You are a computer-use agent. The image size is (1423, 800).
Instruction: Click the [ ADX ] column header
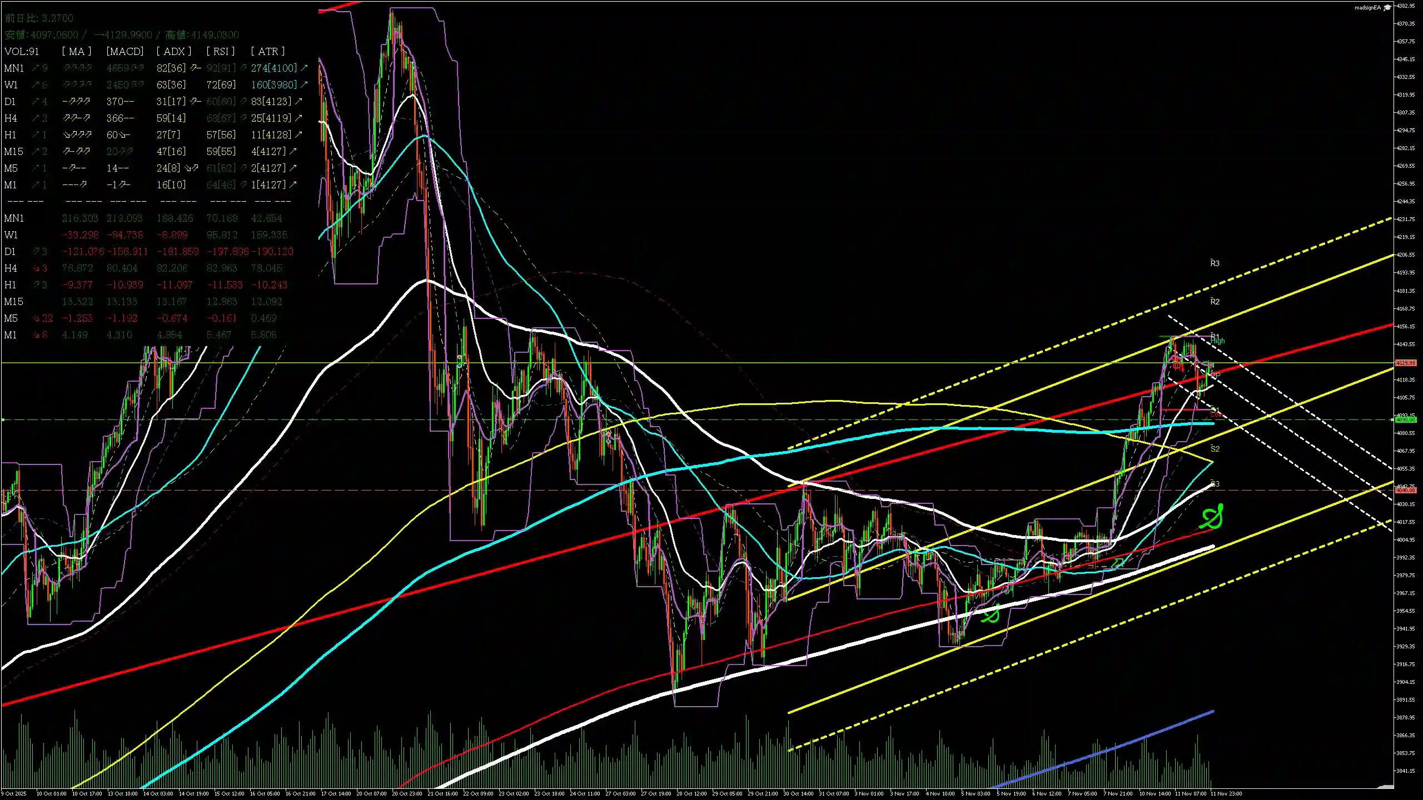[173, 51]
